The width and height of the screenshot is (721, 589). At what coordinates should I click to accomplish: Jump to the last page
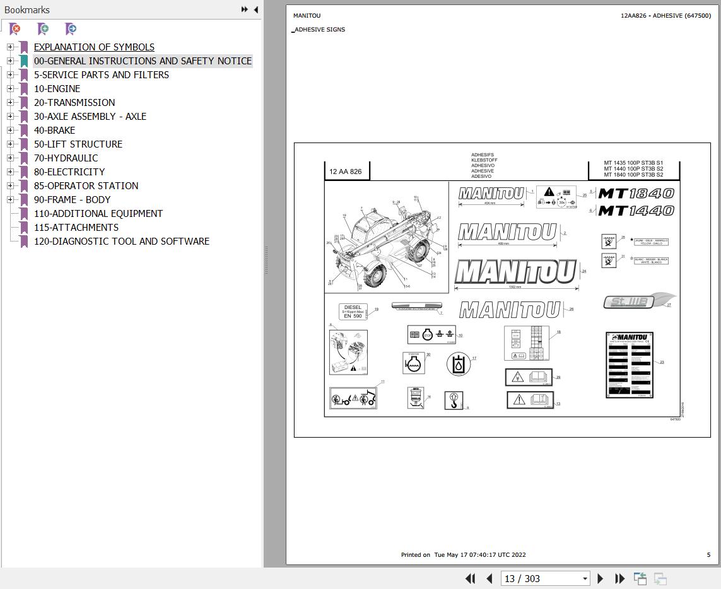point(619,578)
